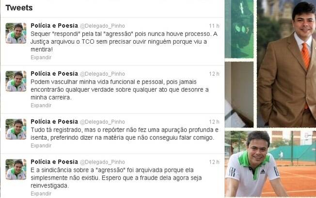Open the 12 h timestamp of last tweet
Screen dimensions: 316x198
coord(214,162)
